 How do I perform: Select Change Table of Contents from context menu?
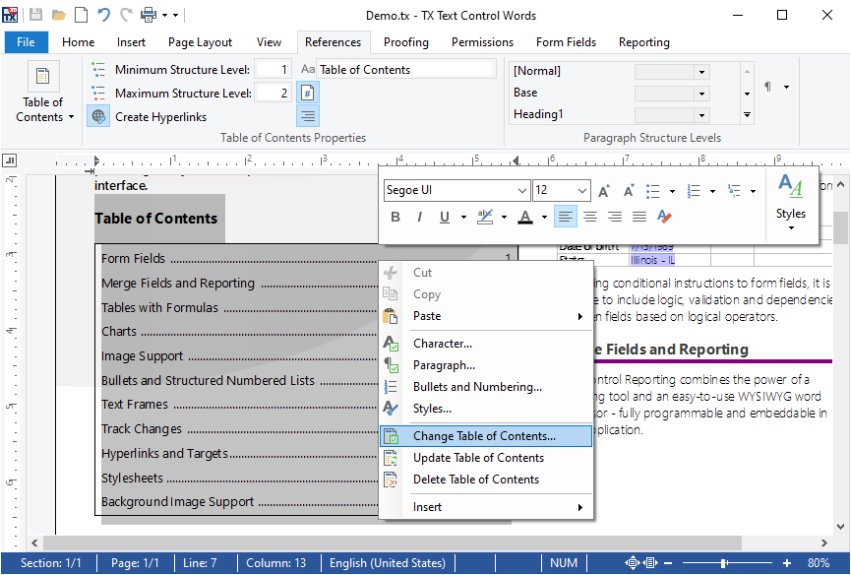(x=484, y=436)
